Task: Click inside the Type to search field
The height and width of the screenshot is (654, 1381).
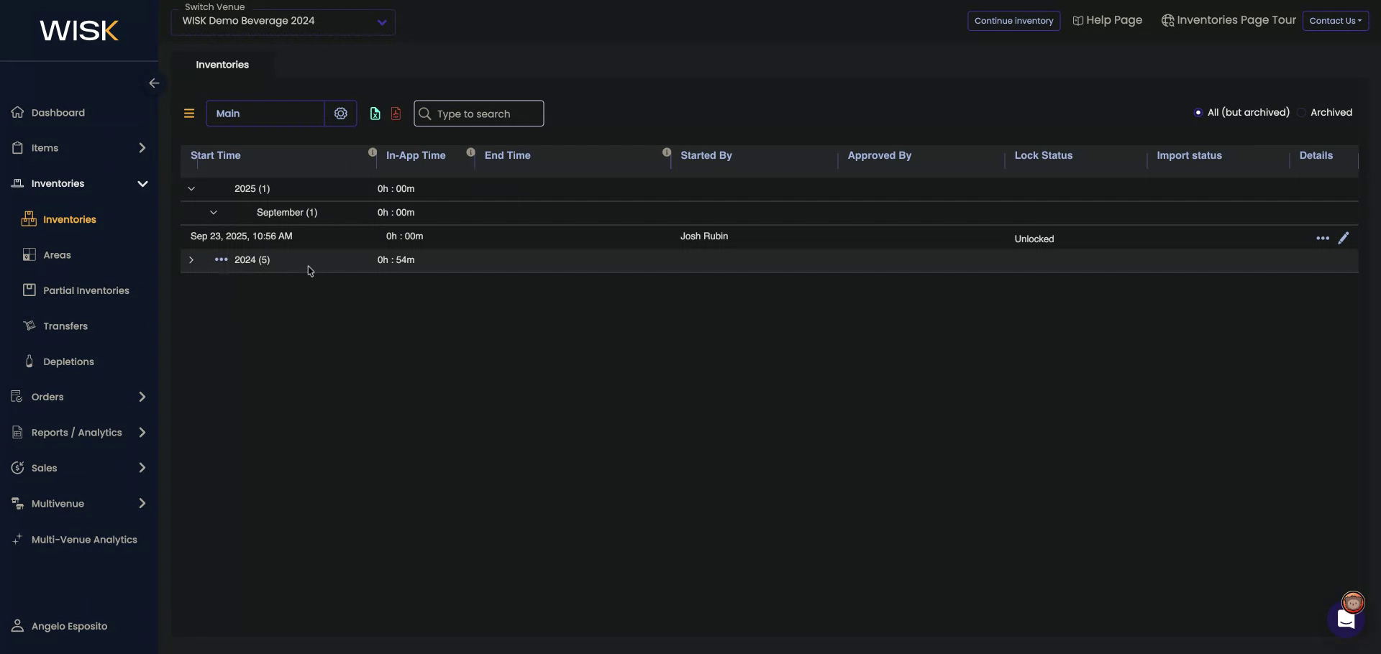Action: 478,113
